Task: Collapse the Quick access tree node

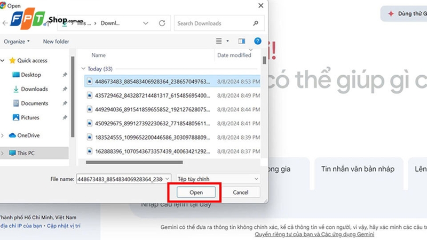Action: pos(3,60)
